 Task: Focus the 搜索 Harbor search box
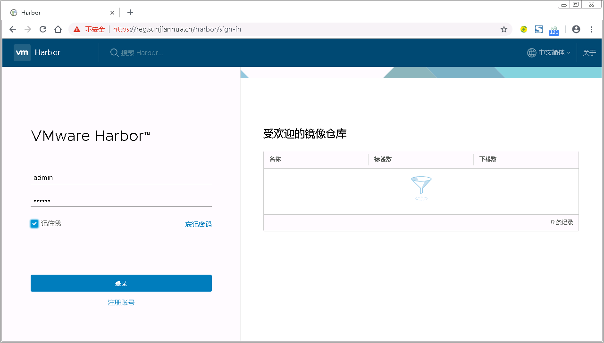coord(143,53)
